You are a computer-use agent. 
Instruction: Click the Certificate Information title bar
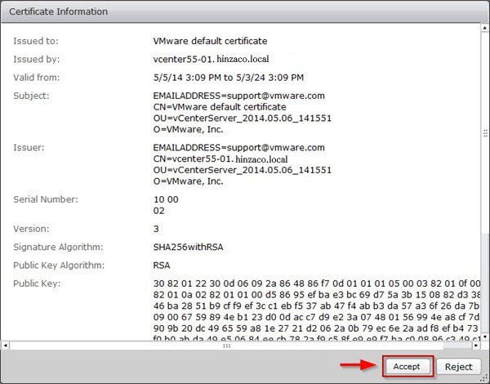pos(245,12)
